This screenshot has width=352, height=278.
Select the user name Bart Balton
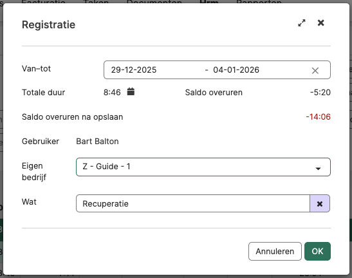[x=97, y=141]
